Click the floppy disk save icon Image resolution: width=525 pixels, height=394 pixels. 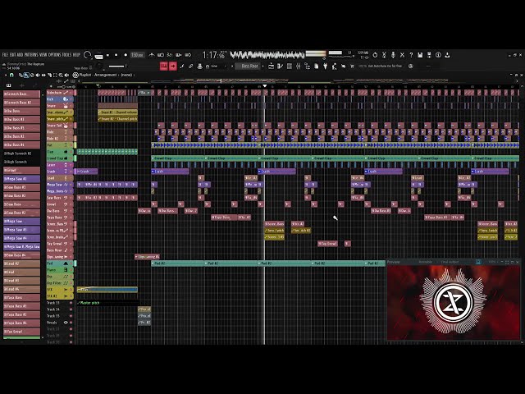[x=420, y=55]
